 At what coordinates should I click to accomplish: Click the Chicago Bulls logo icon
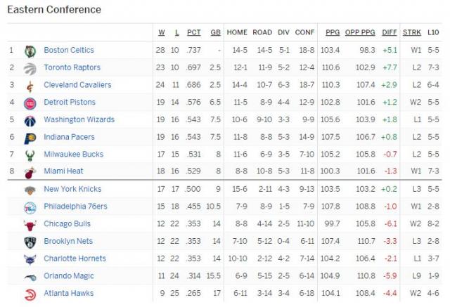pyautogui.click(x=30, y=225)
